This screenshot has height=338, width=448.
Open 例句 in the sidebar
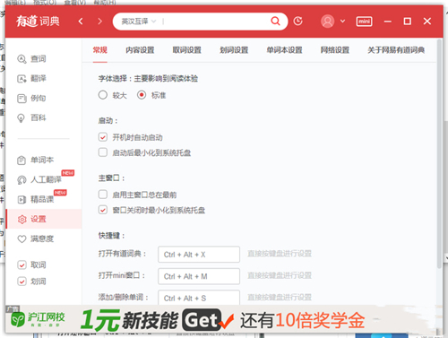pyautogui.click(x=31, y=99)
